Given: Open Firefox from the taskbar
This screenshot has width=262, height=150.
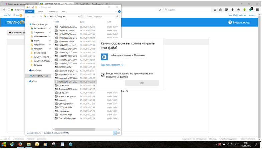Looking at the screenshot, I should click(20, 144).
